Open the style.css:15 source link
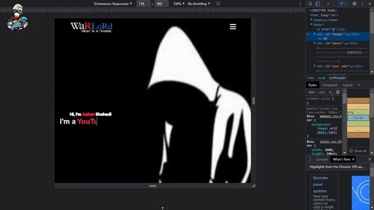 [331, 142]
